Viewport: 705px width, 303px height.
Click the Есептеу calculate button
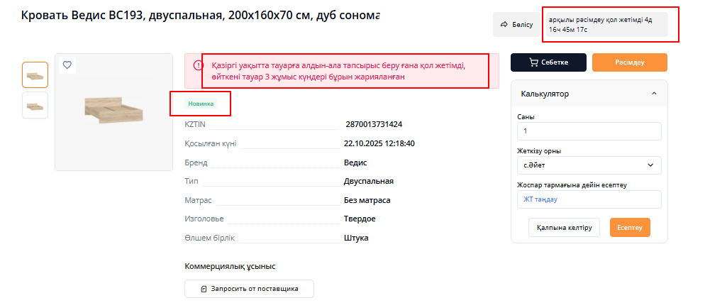coord(629,227)
